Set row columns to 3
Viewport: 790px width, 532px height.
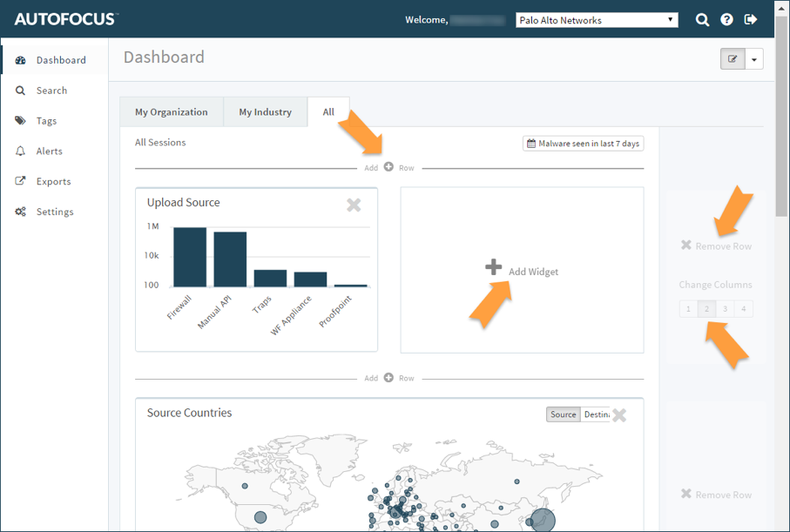[x=725, y=309]
